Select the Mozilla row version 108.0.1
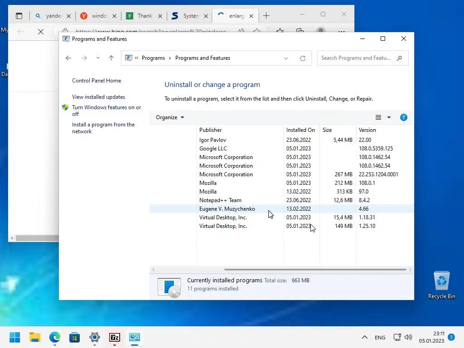 pyautogui.click(x=281, y=183)
